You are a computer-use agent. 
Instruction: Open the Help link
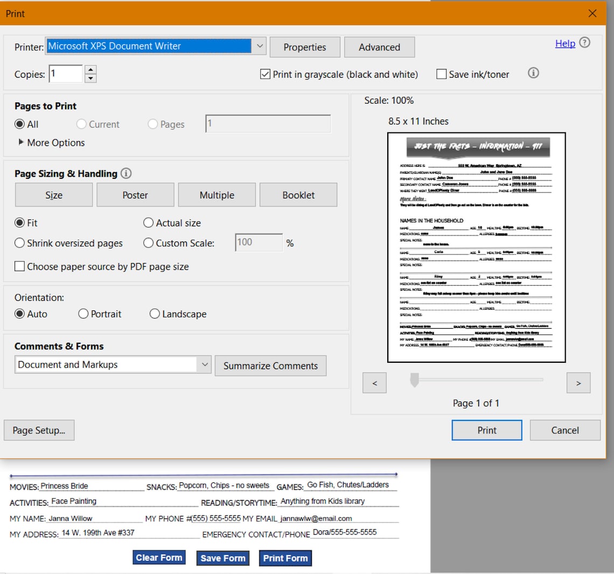tap(564, 43)
